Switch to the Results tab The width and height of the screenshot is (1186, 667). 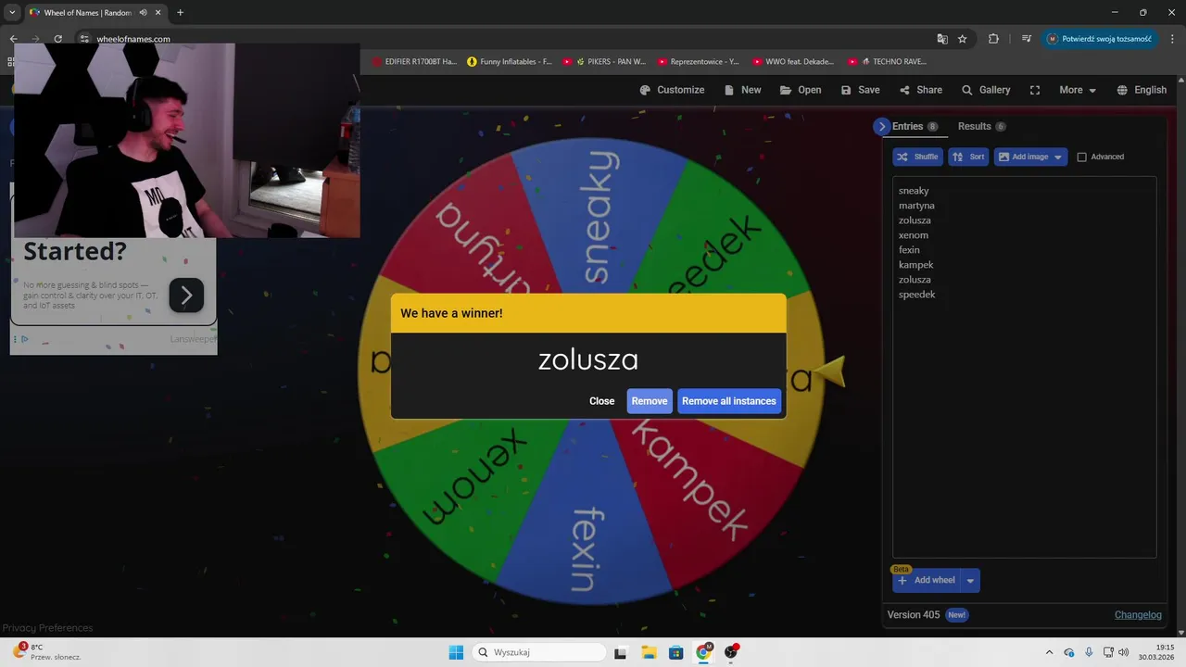click(981, 126)
